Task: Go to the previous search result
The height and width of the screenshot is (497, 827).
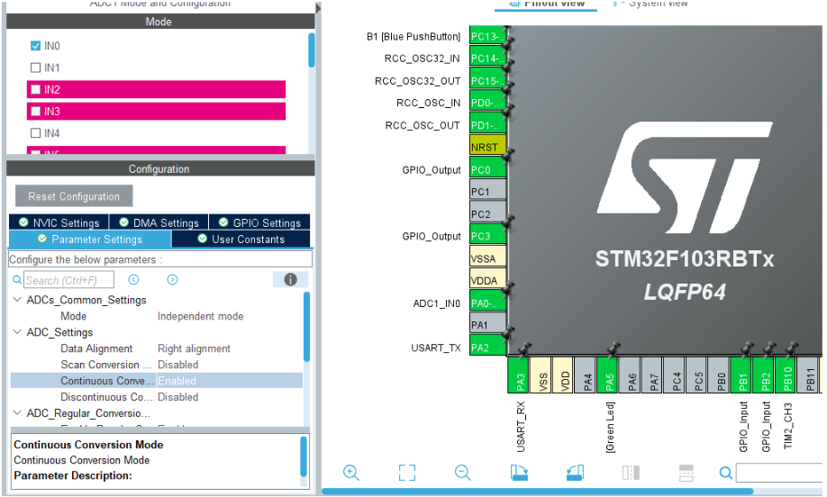Action: [133, 279]
